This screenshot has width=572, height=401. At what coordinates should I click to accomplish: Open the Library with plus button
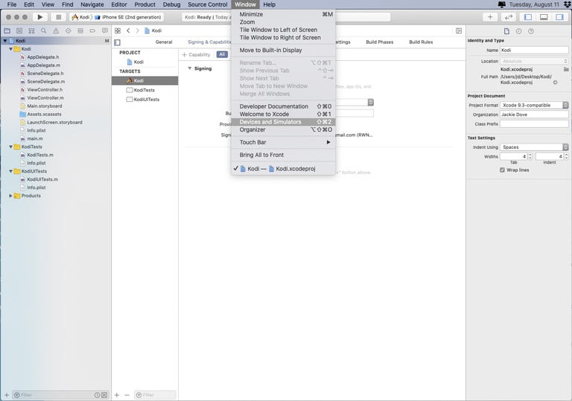490,16
